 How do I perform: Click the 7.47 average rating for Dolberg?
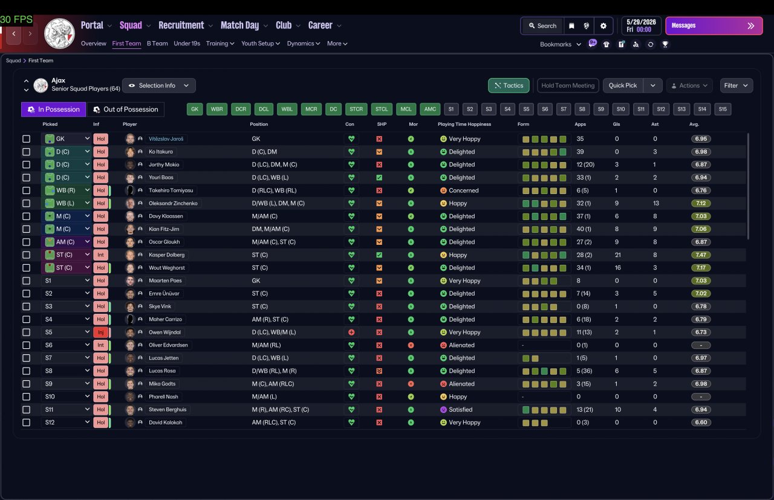701,255
